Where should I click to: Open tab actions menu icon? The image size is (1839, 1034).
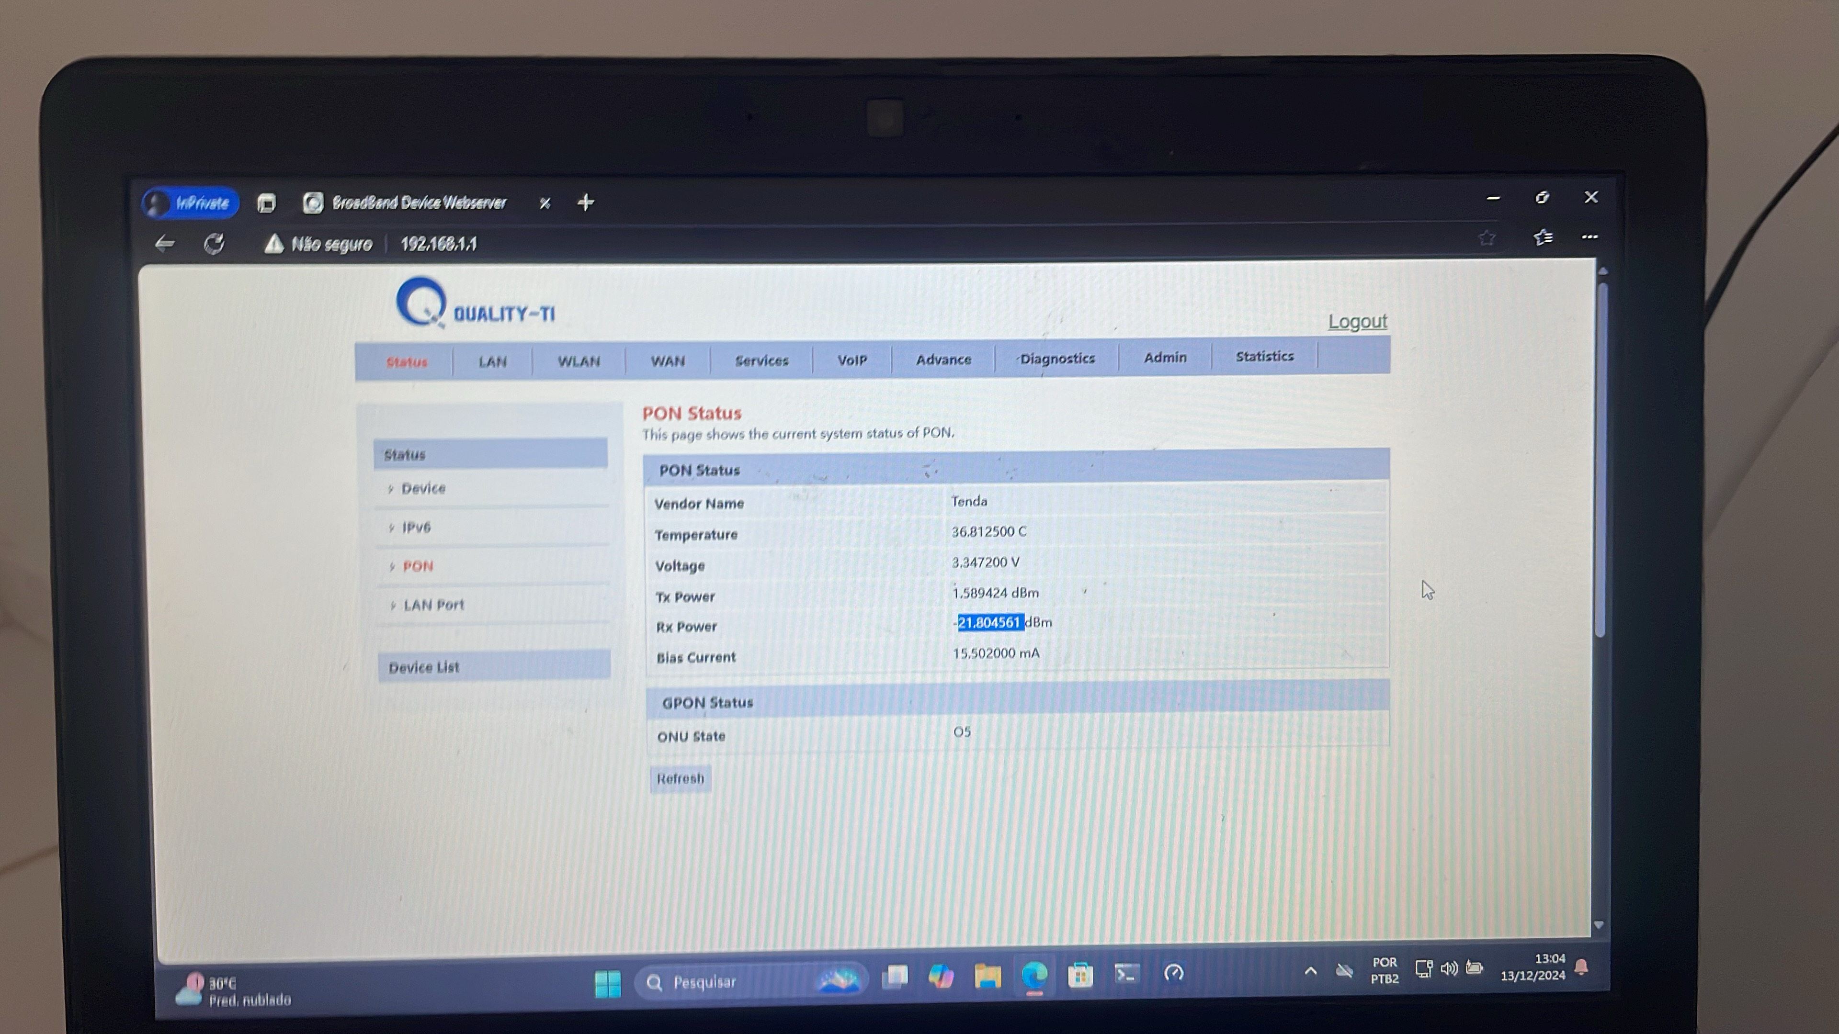(266, 203)
